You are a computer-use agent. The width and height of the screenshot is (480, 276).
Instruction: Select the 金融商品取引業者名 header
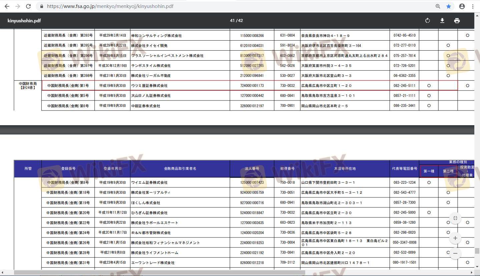click(x=180, y=168)
